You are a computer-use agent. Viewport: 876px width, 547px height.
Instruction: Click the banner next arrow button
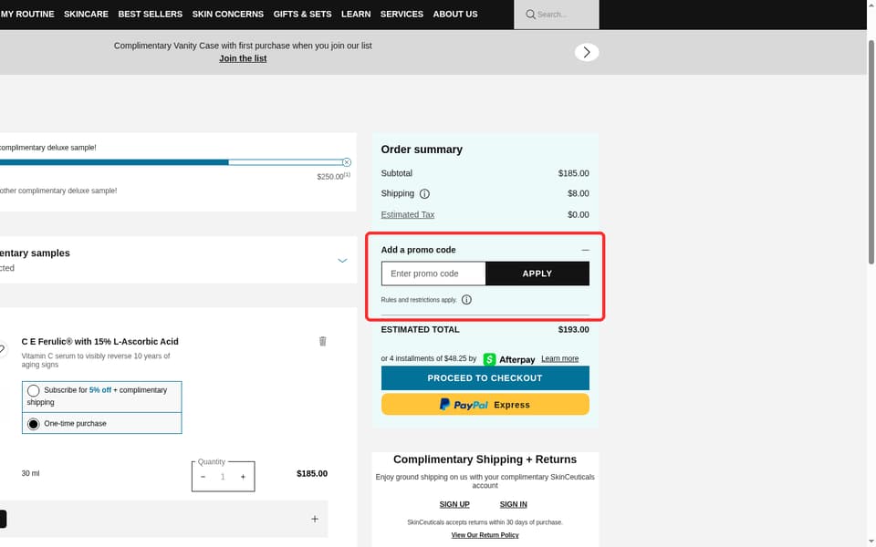[x=586, y=52]
